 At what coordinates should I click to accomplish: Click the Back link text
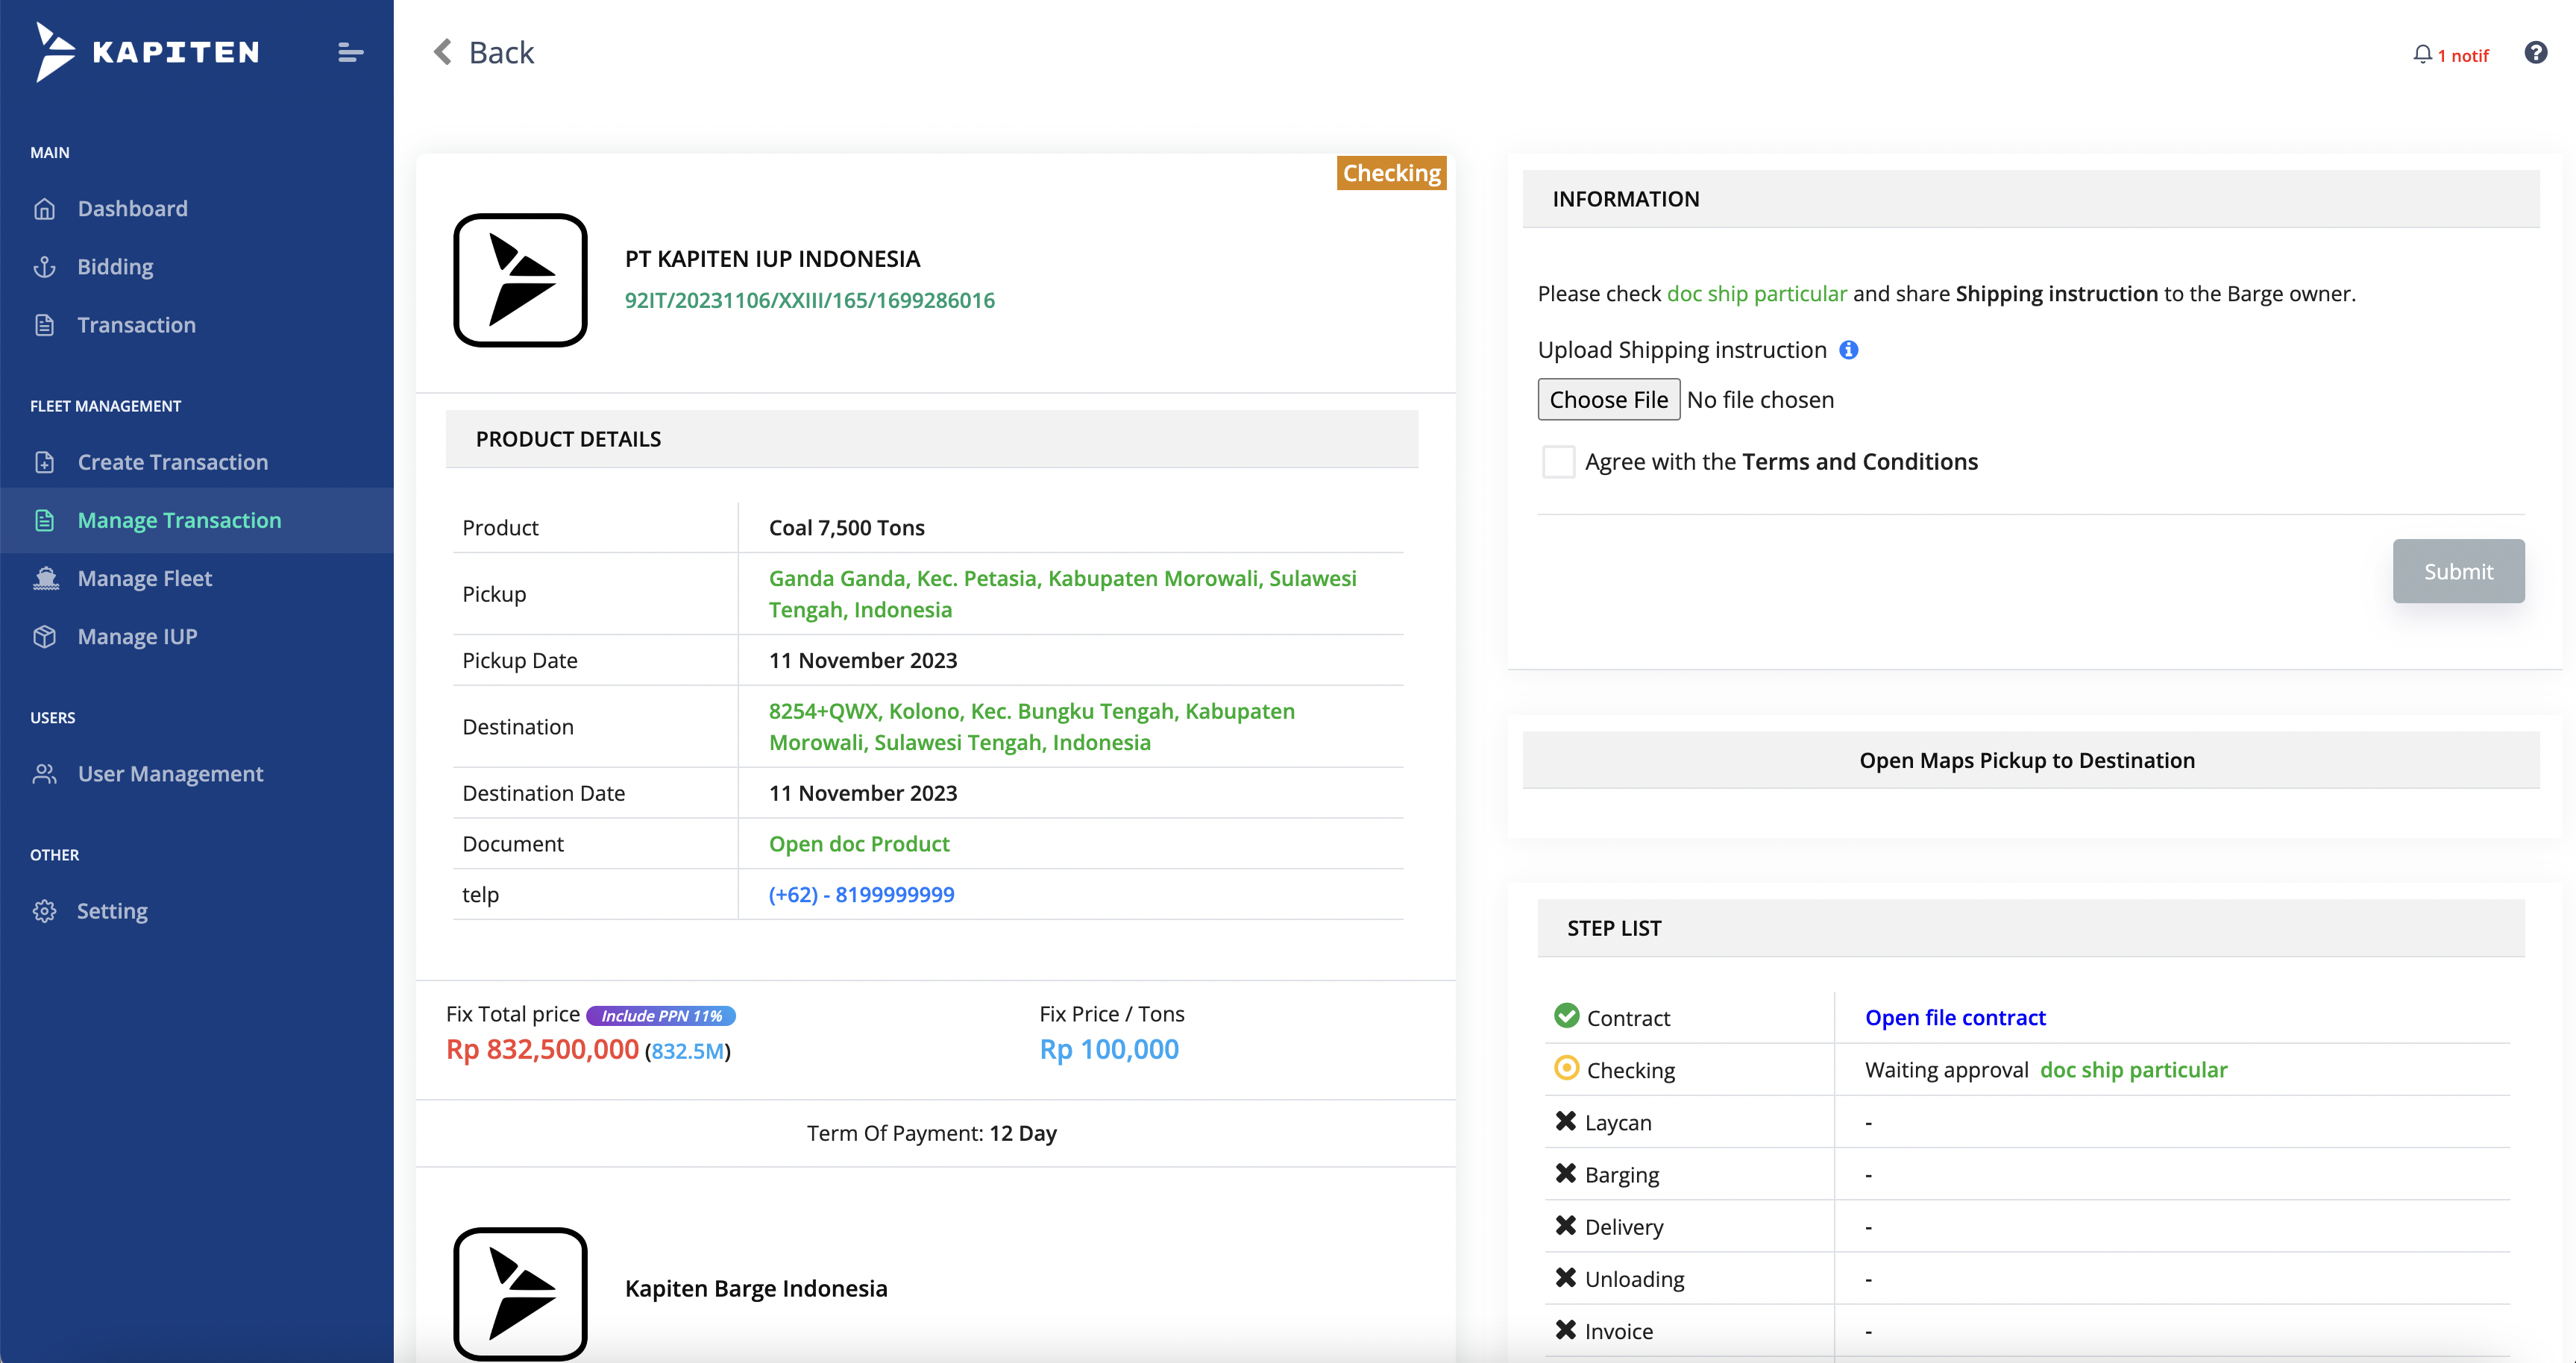click(x=501, y=52)
